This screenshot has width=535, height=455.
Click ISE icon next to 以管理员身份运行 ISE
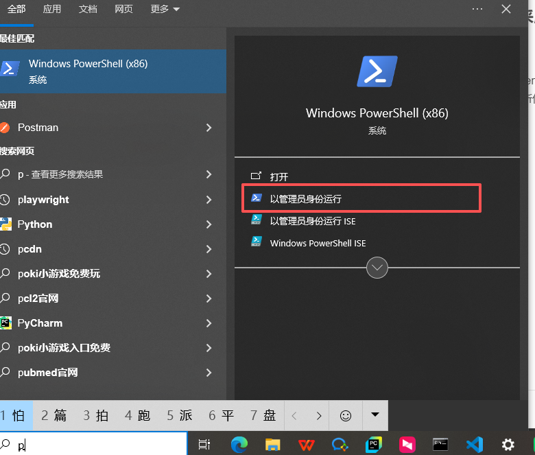pos(257,219)
